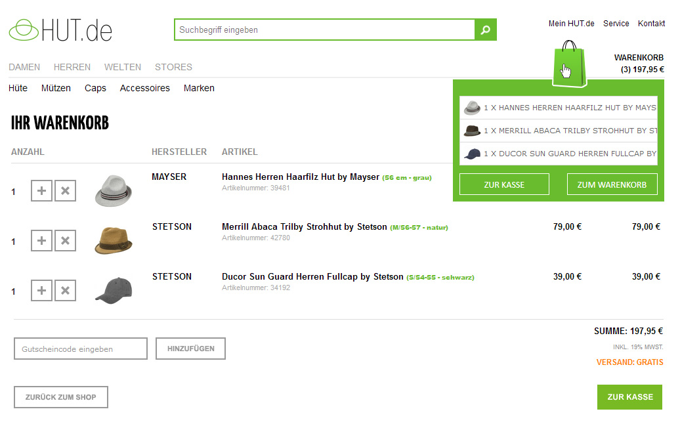The height and width of the screenshot is (426, 680).
Task: Open the STORES menu
Action: coord(173,67)
